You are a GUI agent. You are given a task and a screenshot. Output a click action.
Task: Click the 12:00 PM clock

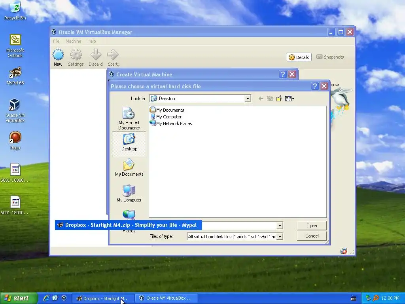click(x=390, y=298)
